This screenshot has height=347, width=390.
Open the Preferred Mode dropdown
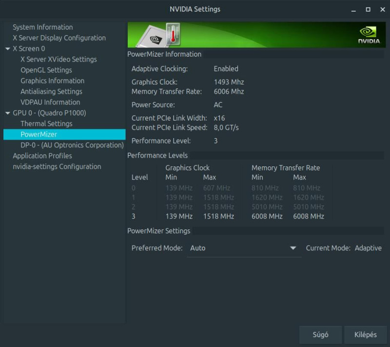click(244, 248)
